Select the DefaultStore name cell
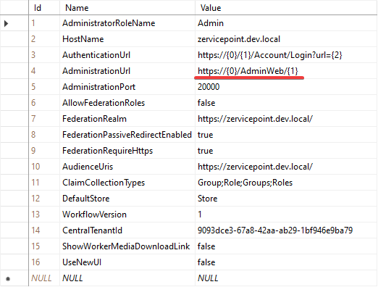Viewport: 378px width, 287px height. click(x=127, y=199)
